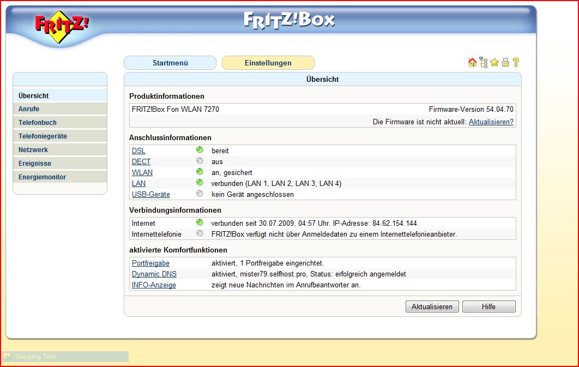
Task: Click the home (house) icon
Action: (472, 62)
